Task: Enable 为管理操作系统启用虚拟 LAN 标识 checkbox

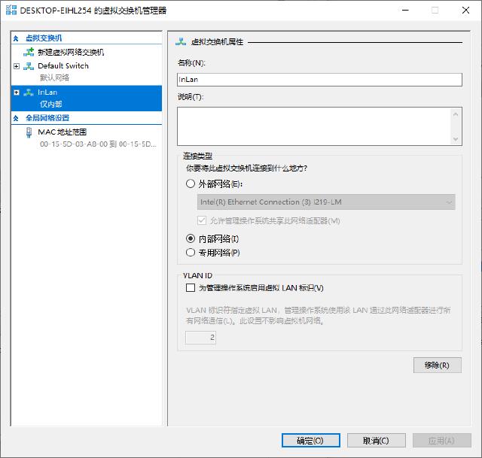Action: [x=191, y=287]
